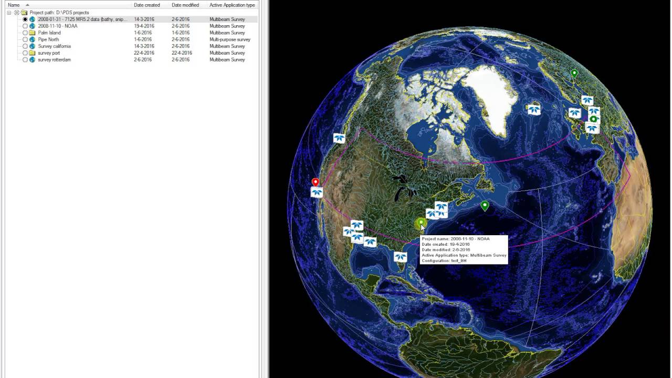Click the Teledyne marker nearest Louisiana's Gulf coast
Viewport: 672px width, 378px height.
[x=370, y=241]
